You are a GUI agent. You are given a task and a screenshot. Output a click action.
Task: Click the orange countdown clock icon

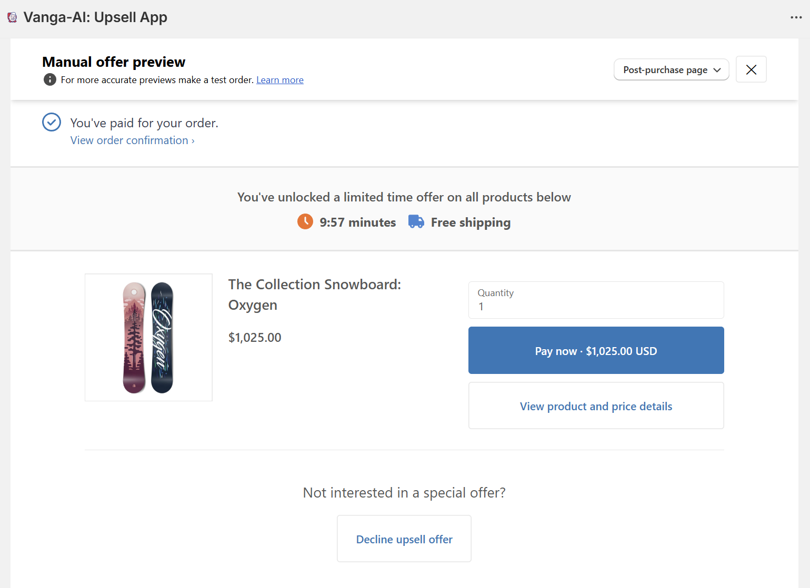(x=305, y=221)
